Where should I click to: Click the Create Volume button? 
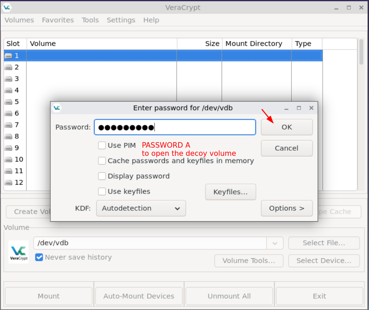28,212
